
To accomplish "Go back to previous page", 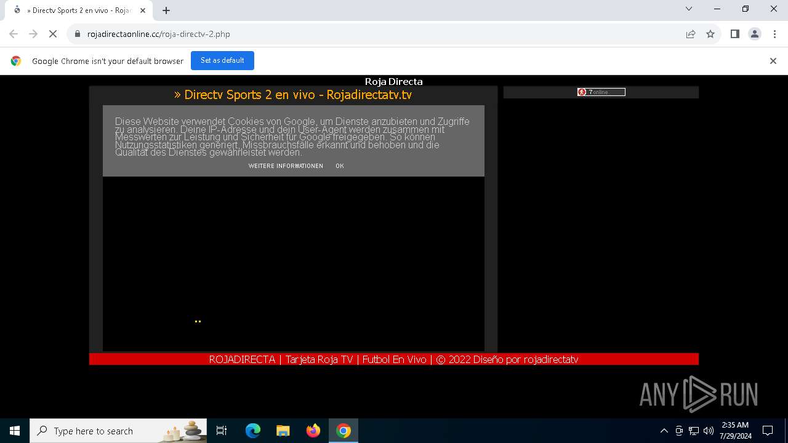I will (x=14, y=34).
